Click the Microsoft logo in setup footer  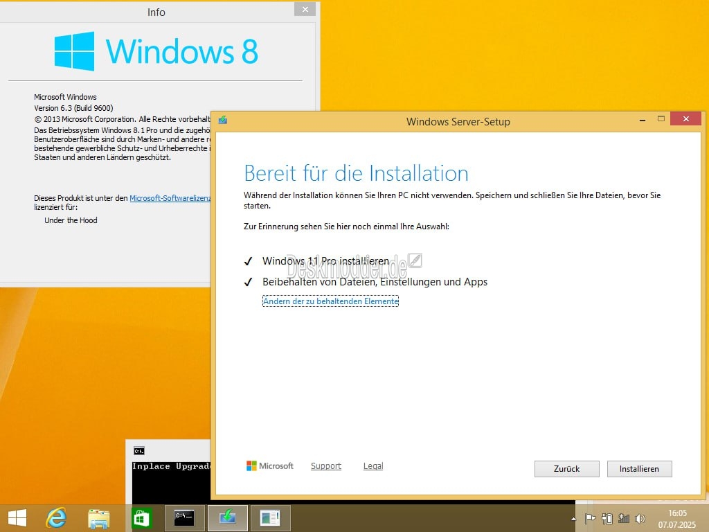(x=270, y=466)
